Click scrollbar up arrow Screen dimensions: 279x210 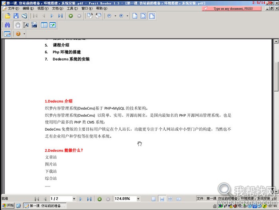[276, 41]
